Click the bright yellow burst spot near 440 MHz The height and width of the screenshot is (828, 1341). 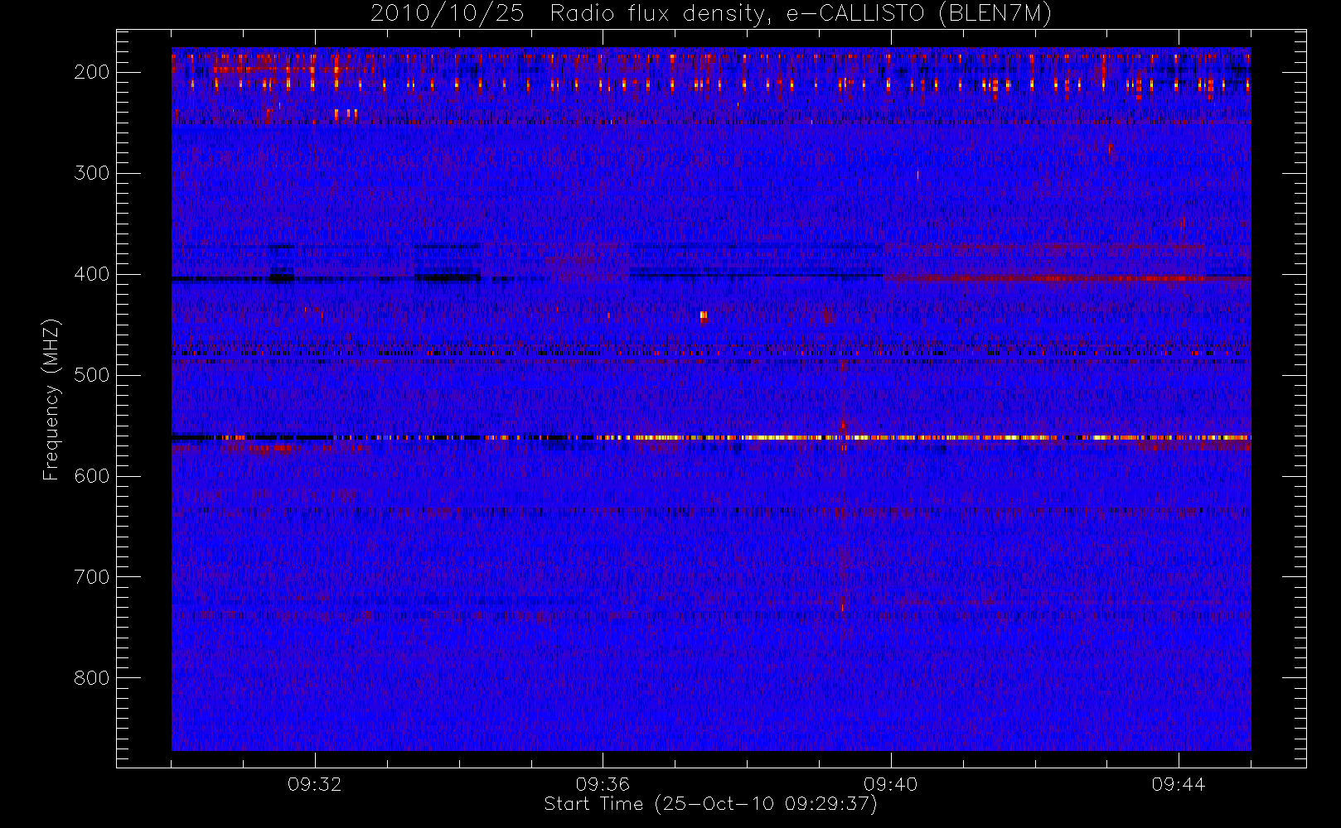[x=704, y=315]
